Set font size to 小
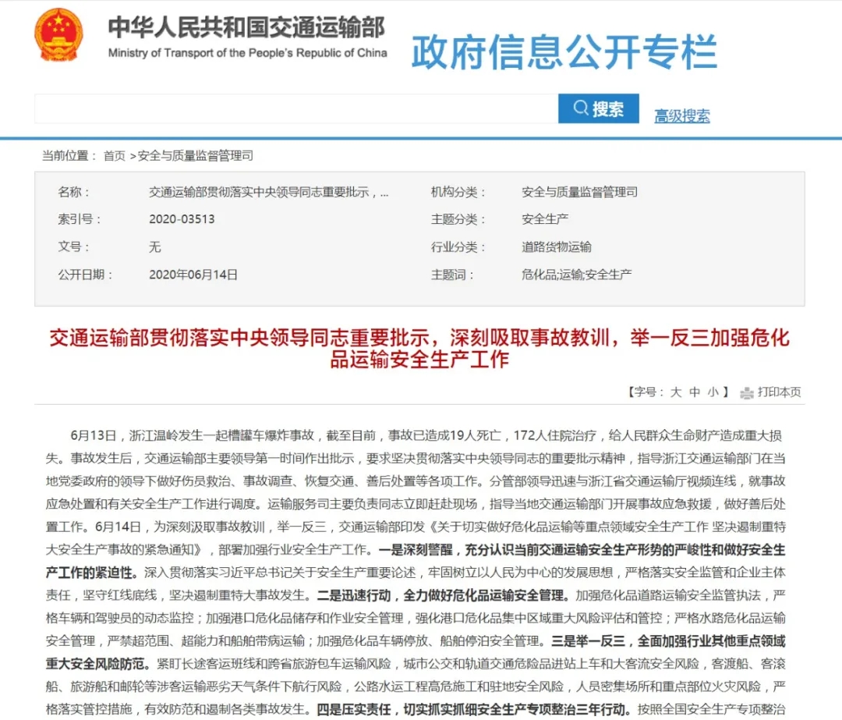The width and height of the screenshot is (842, 720). (713, 392)
